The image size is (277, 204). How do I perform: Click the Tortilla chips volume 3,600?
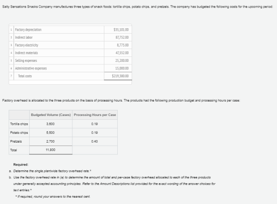[x=50, y=124]
